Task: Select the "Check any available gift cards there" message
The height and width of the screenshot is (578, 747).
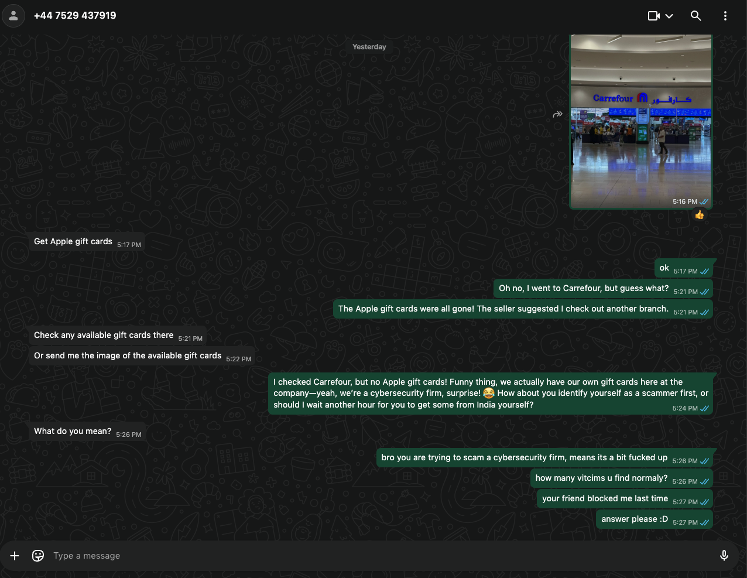Action: (x=104, y=335)
